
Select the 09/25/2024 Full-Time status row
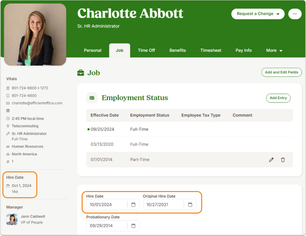click(189, 129)
